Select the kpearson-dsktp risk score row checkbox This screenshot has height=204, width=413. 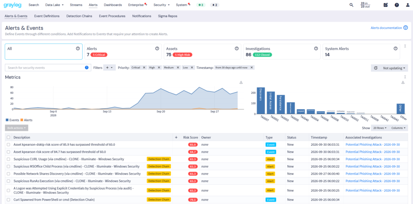click(x=9, y=145)
